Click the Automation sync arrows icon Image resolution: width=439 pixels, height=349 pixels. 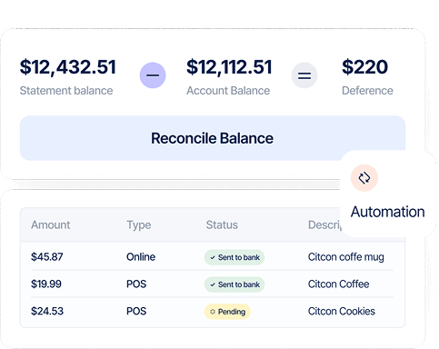coord(364,178)
